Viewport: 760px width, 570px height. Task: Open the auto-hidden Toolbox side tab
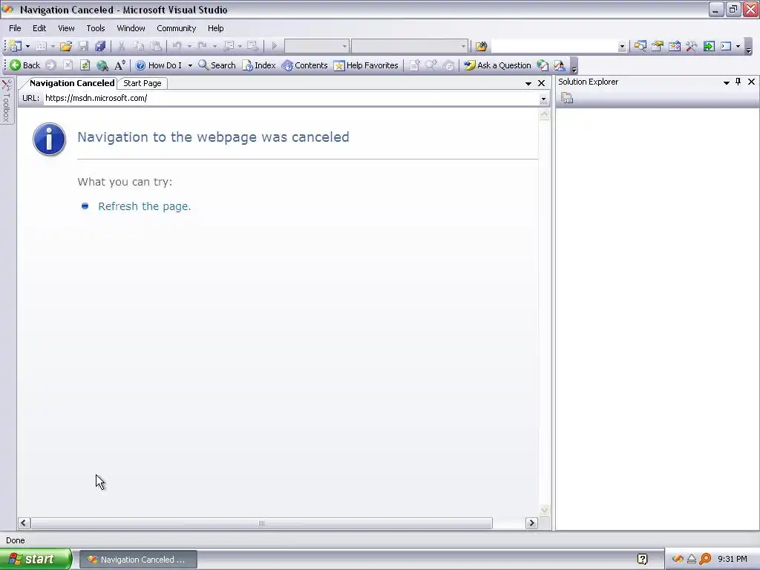7,101
